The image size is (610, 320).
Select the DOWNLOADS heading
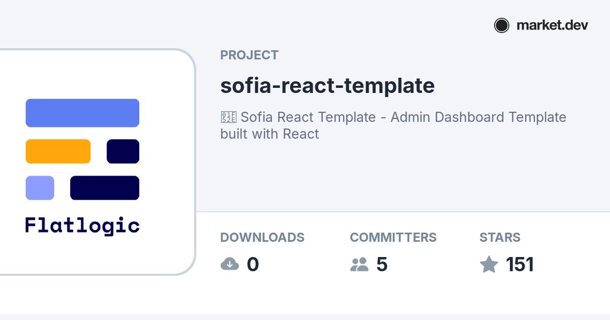click(262, 237)
